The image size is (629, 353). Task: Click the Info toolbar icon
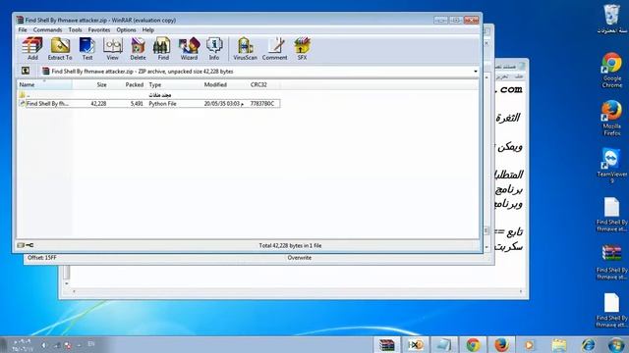point(214,48)
